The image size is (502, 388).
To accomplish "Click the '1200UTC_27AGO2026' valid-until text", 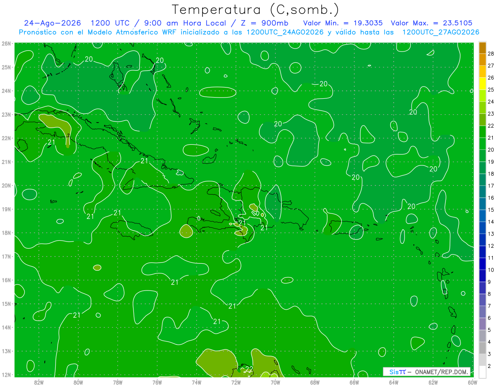I will tap(441, 32).
